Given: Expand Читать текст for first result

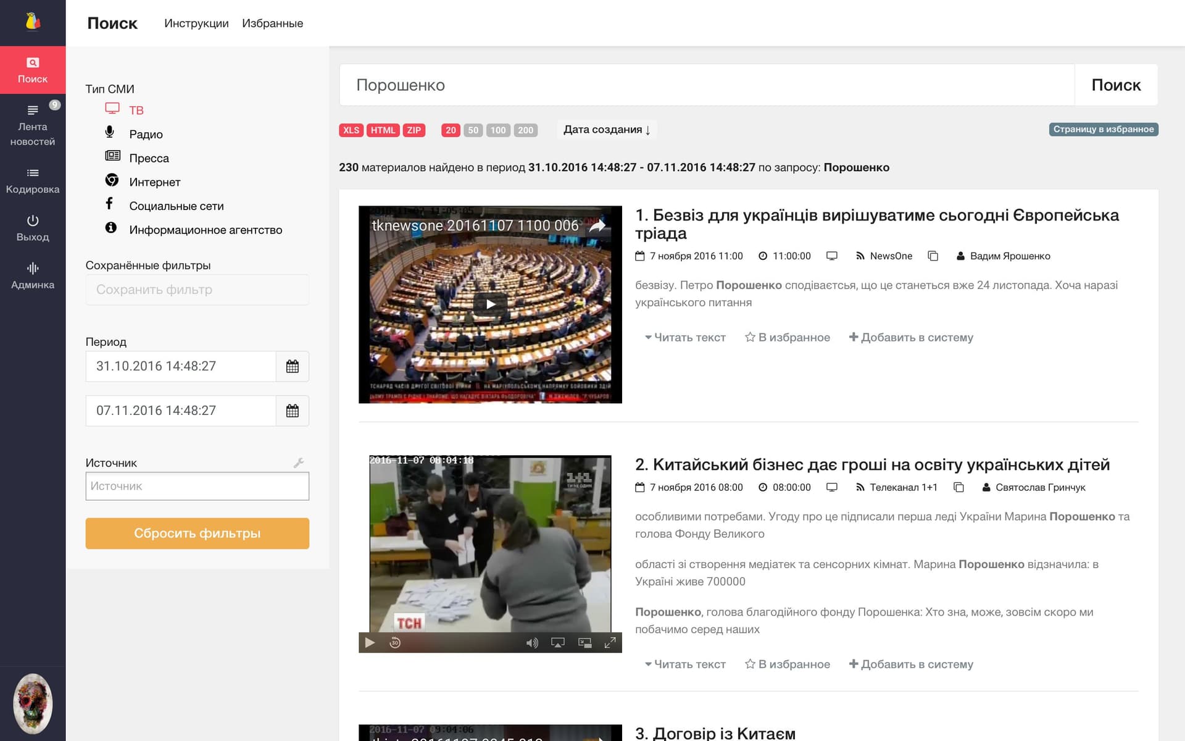Looking at the screenshot, I should 685,338.
